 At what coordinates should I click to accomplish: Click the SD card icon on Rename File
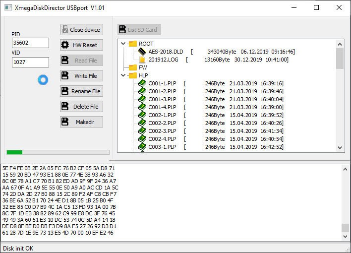pos(65,91)
